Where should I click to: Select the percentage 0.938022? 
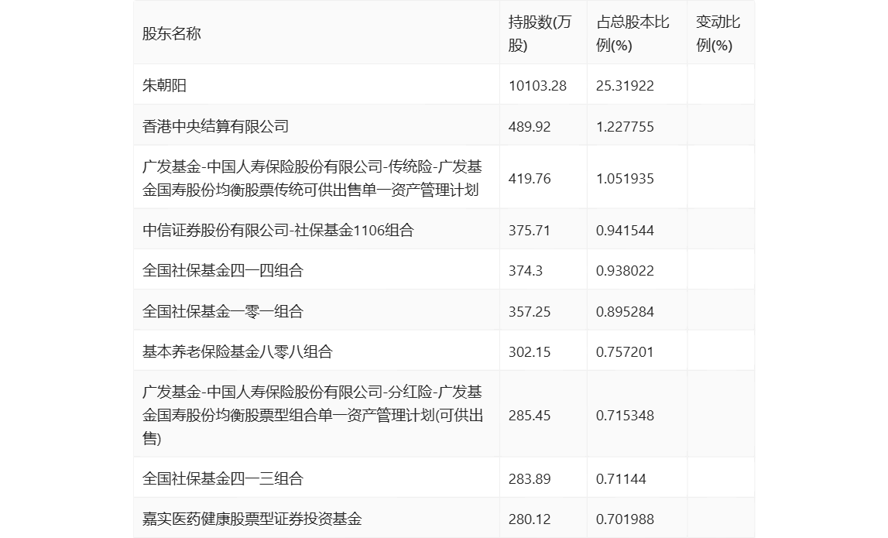(x=625, y=270)
